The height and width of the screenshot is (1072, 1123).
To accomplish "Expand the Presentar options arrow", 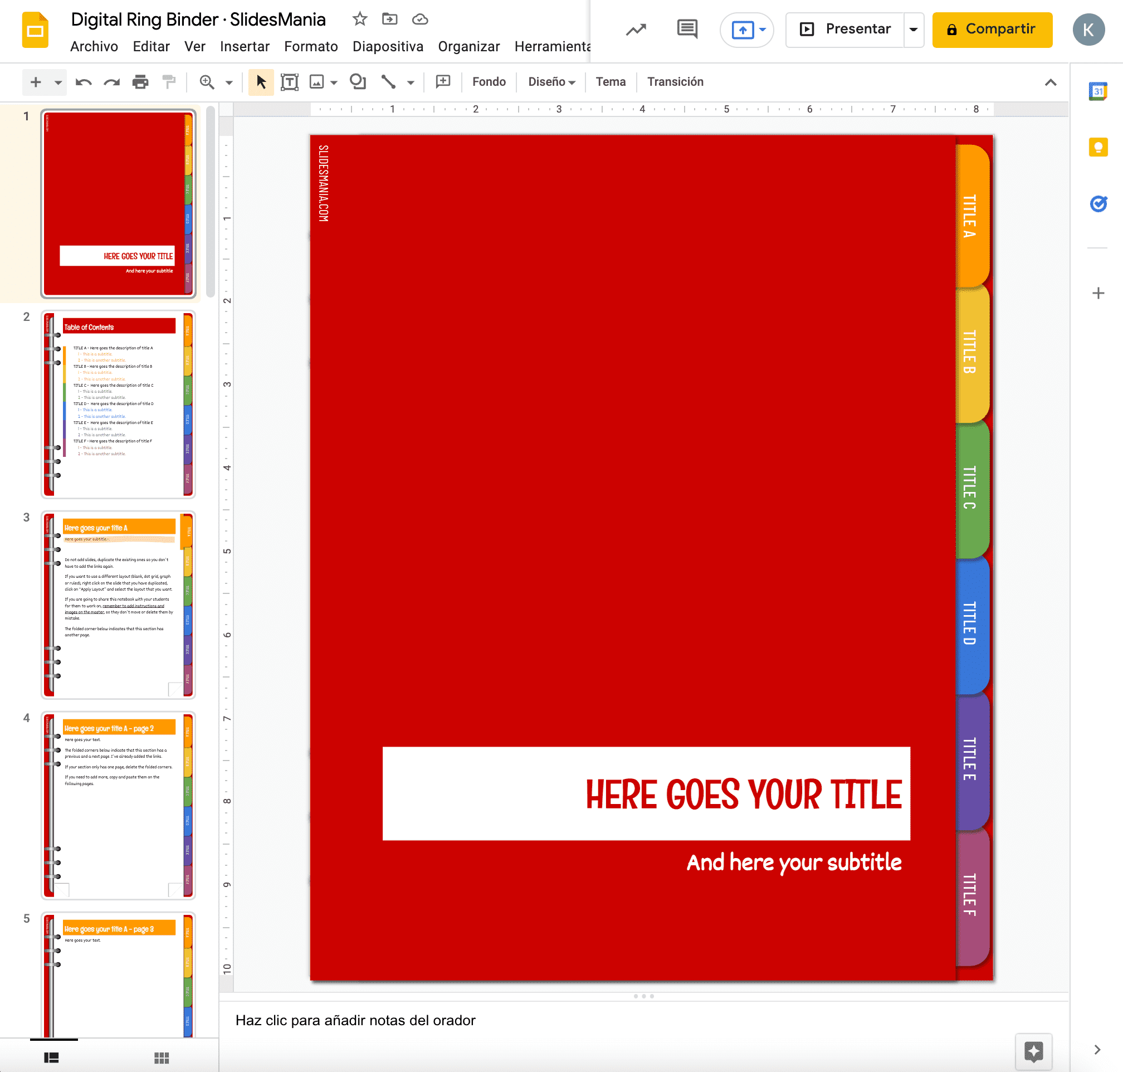I will (x=912, y=29).
